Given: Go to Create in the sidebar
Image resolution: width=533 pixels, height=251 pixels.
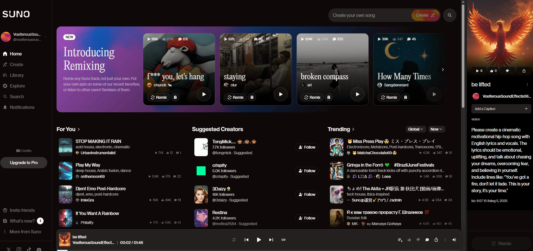Looking at the screenshot, I should point(13,64).
